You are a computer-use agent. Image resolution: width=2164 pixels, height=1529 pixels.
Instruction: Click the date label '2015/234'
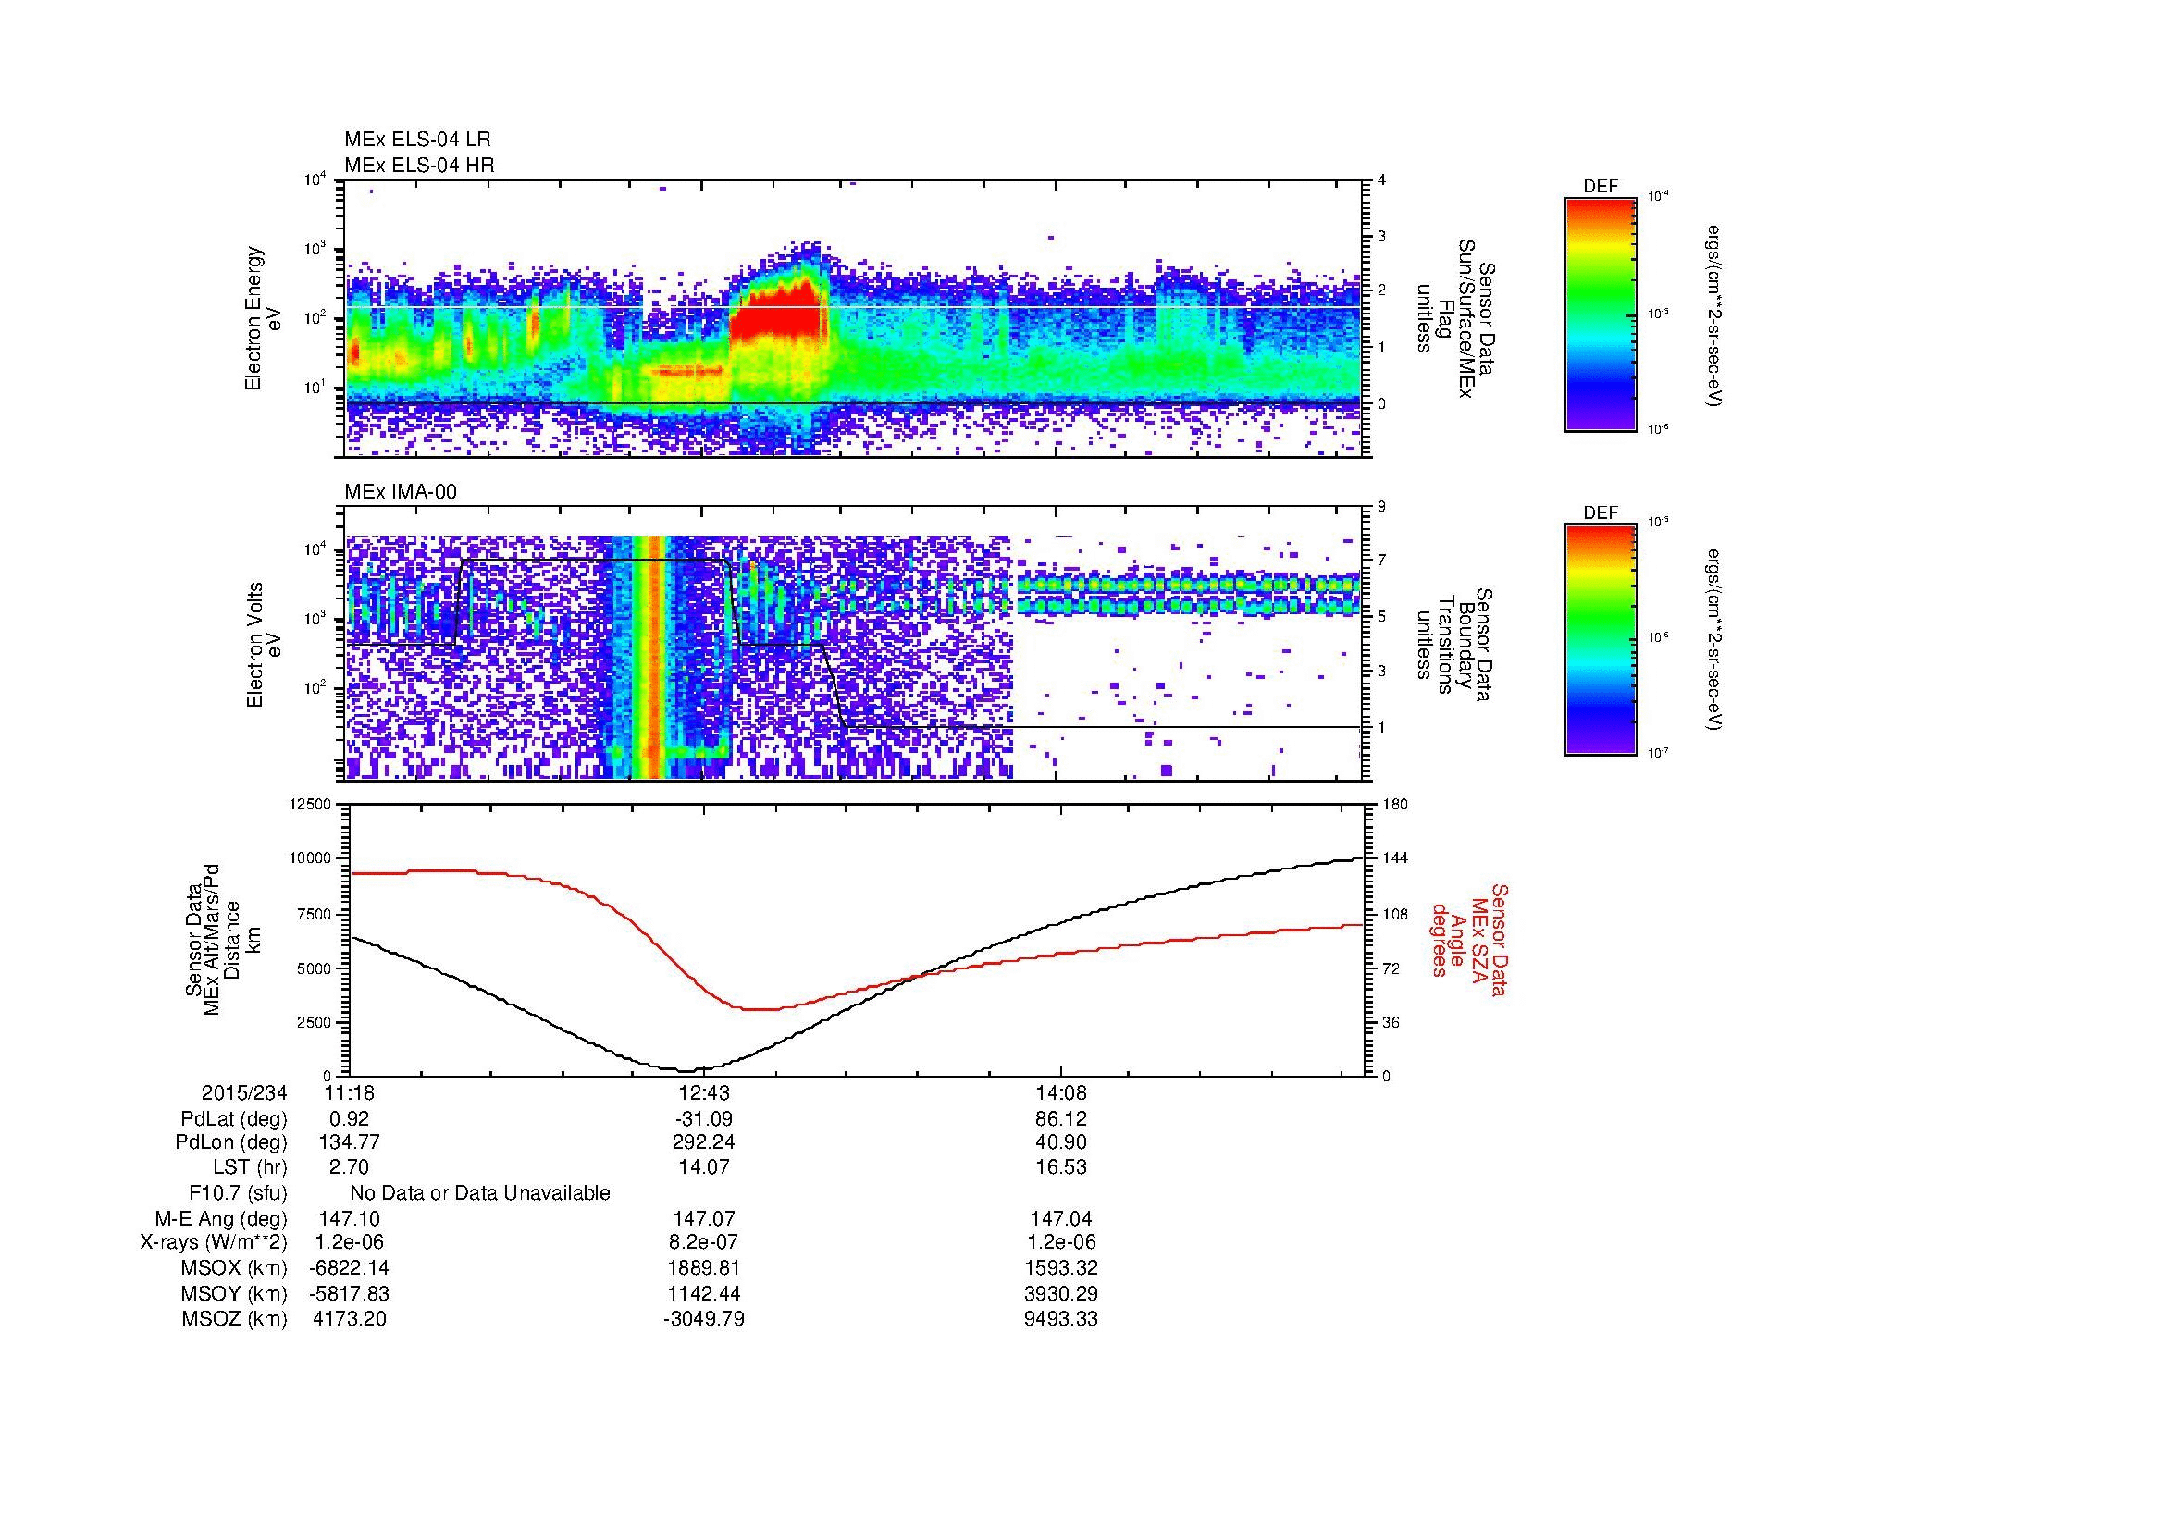click(x=244, y=1092)
